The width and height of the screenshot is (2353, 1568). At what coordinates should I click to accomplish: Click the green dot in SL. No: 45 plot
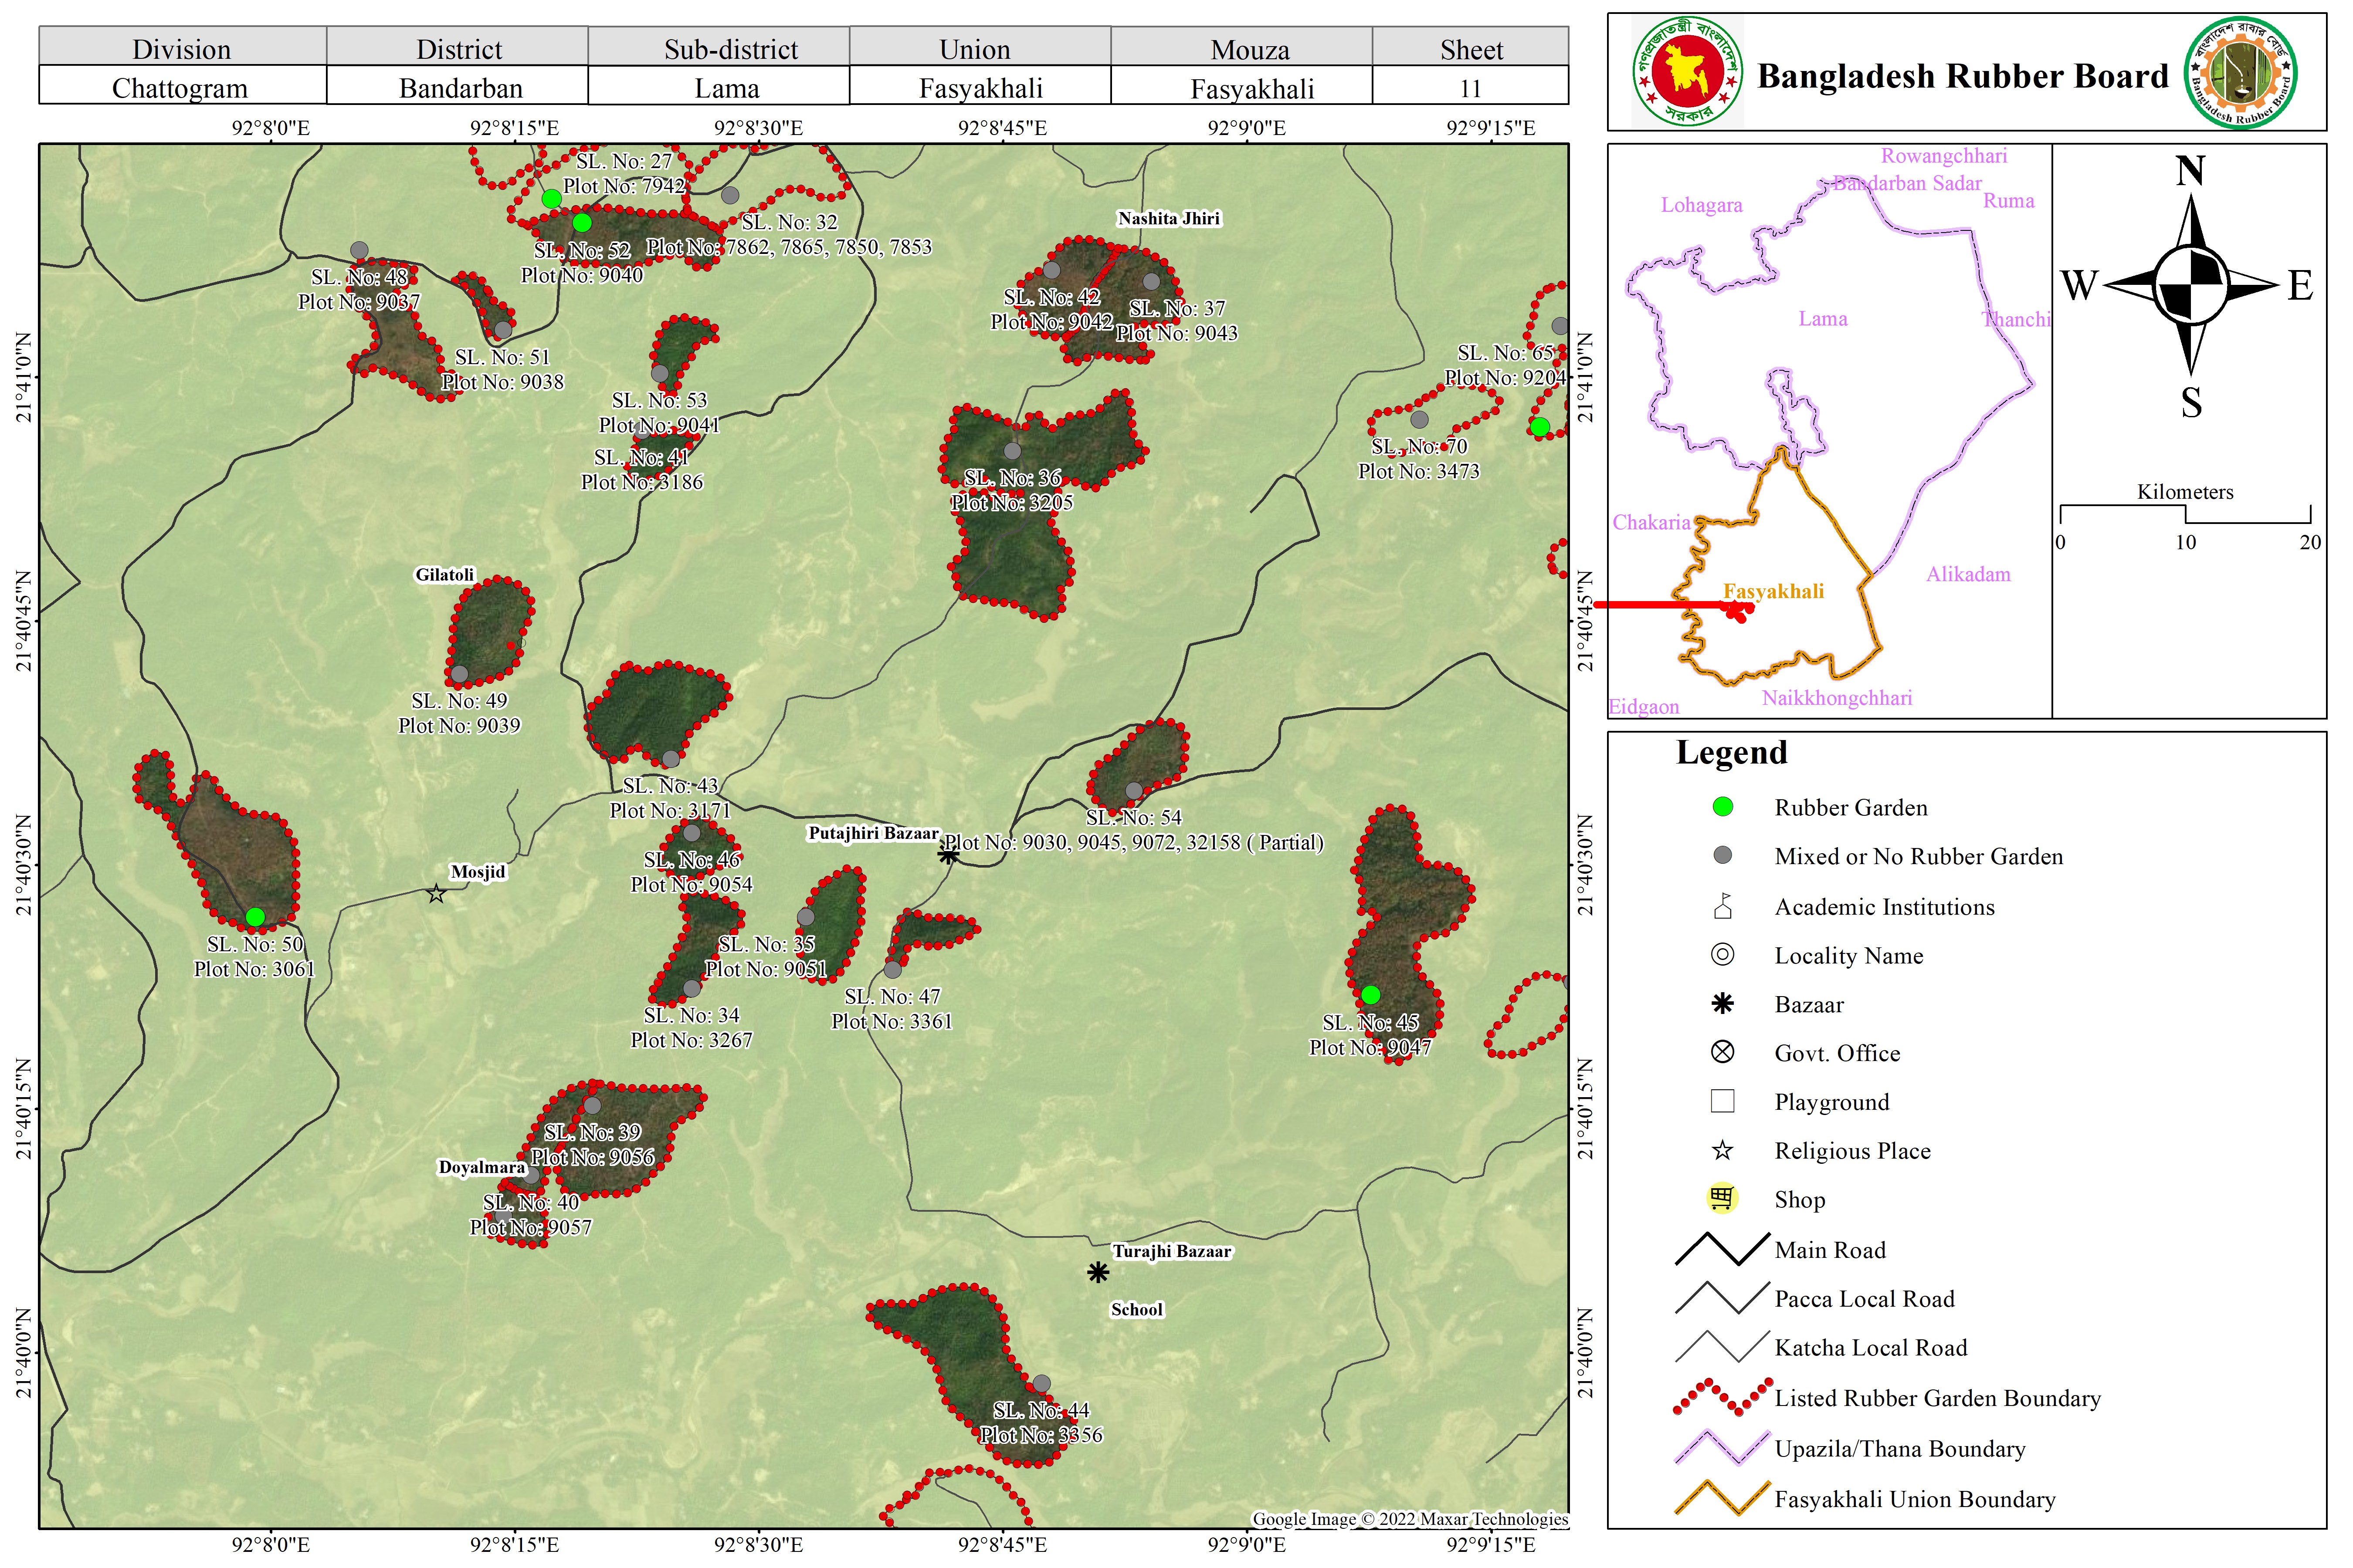[1370, 995]
